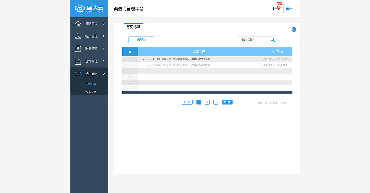Select page 2 in pagination
Image resolution: width=370 pixels, height=193 pixels.
click(x=207, y=102)
